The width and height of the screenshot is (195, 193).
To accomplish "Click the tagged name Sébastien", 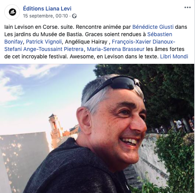I will coord(160,34).
